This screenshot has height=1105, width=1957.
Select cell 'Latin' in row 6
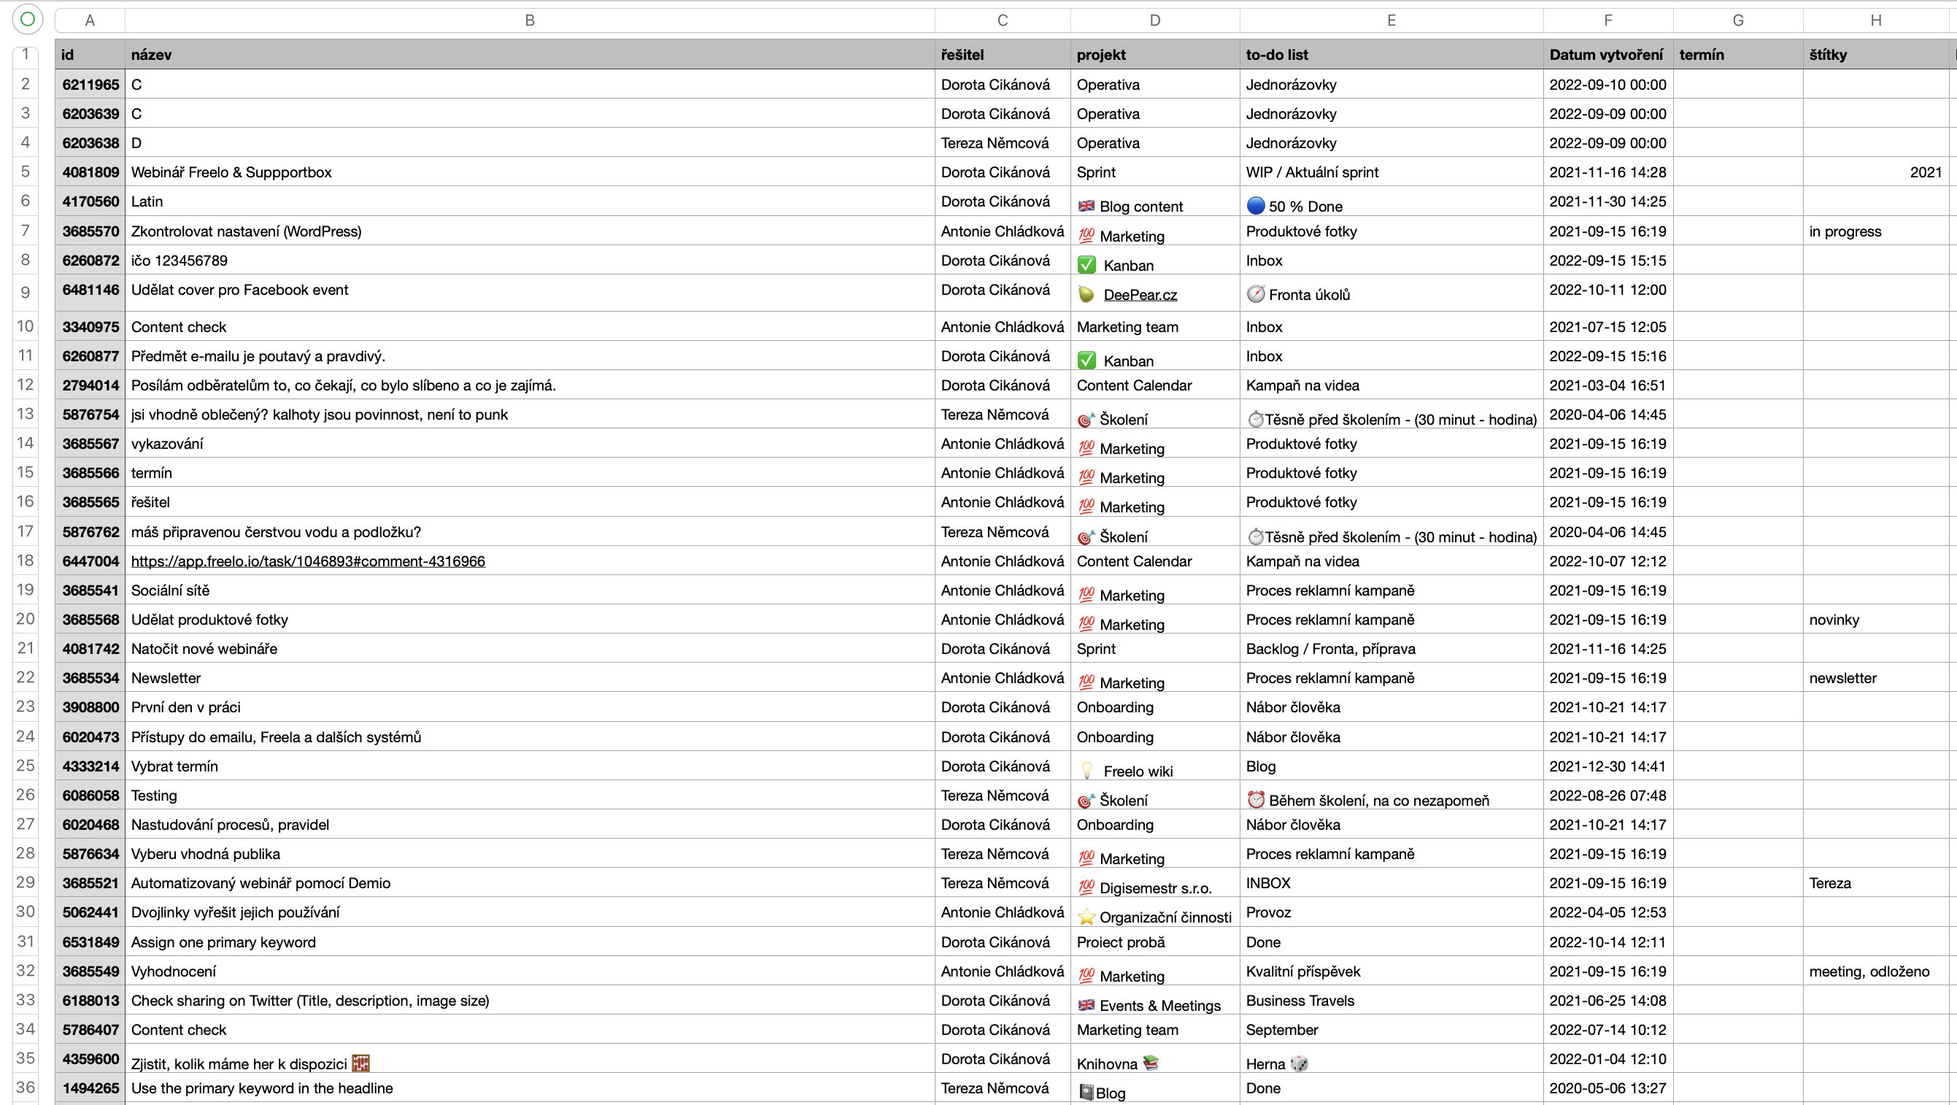[530, 201]
